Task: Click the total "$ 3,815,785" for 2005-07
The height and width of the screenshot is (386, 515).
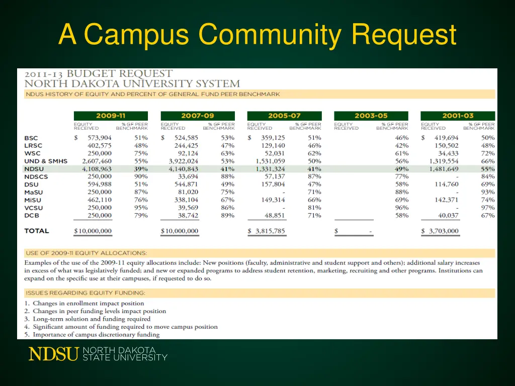Action: (x=267, y=231)
